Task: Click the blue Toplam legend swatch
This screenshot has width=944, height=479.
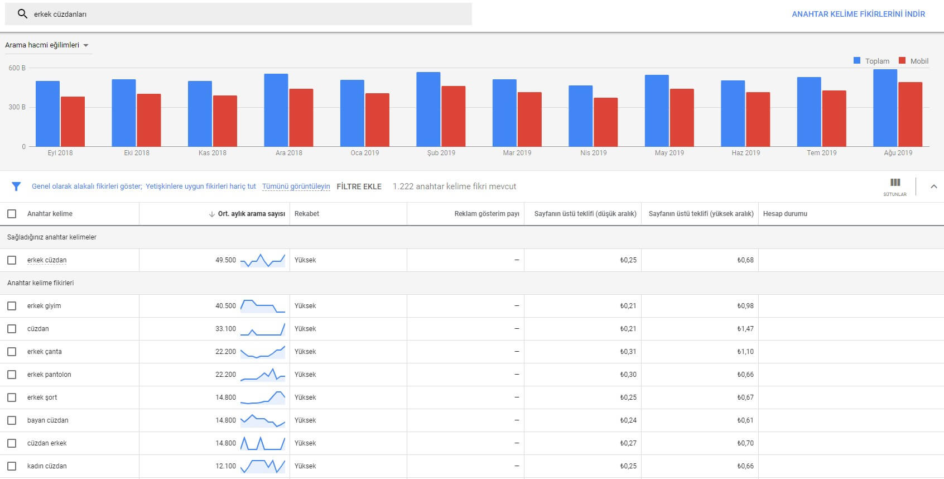Action: click(857, 61)
